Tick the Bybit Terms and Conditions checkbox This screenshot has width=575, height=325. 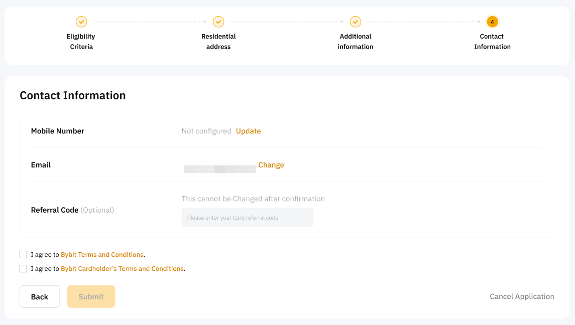click(x=24, y=255)
